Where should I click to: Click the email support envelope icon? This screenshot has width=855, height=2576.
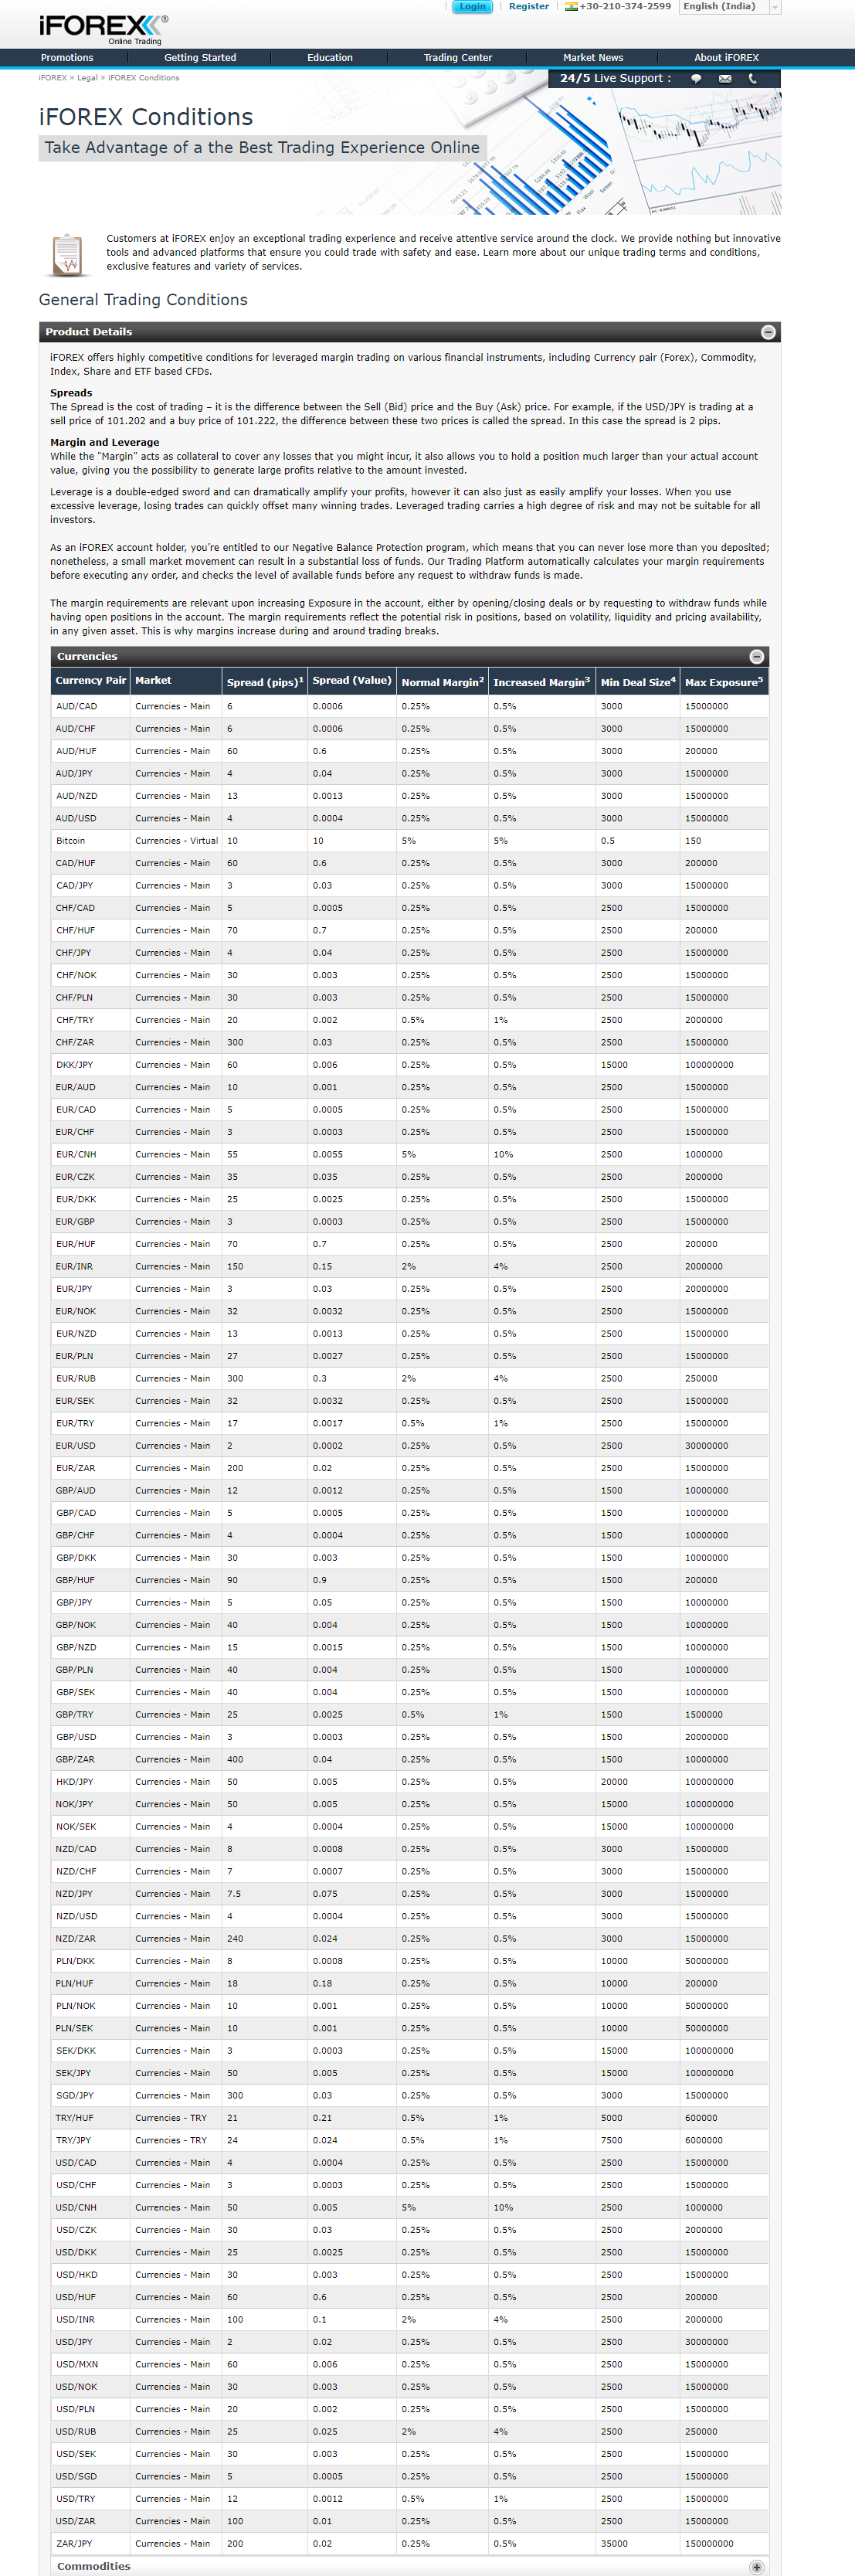pyautogui.click(x=725, y=78)
